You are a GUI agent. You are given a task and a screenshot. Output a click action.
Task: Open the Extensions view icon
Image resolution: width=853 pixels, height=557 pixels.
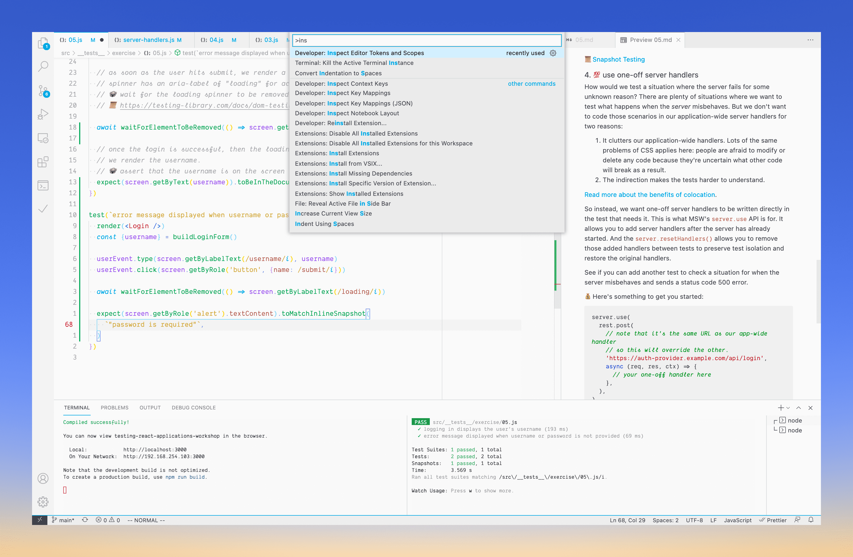pos(43,162)
